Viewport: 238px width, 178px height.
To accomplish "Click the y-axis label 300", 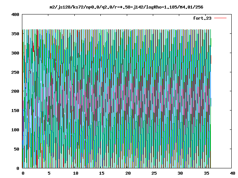I will tap(15, 53).
